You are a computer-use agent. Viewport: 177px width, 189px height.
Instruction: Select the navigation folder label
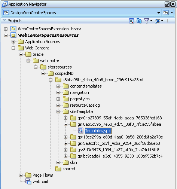click(x=79, y=92)
